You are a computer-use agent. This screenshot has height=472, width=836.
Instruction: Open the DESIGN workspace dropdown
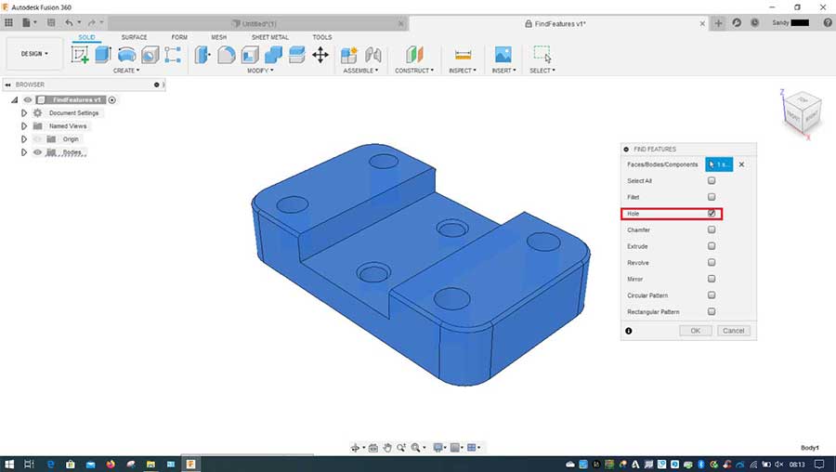click(x=34, y=54)
